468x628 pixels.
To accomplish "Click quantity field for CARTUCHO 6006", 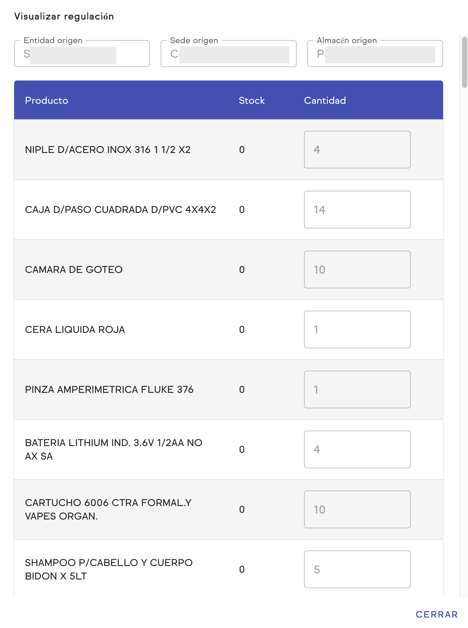I will 357,509.
